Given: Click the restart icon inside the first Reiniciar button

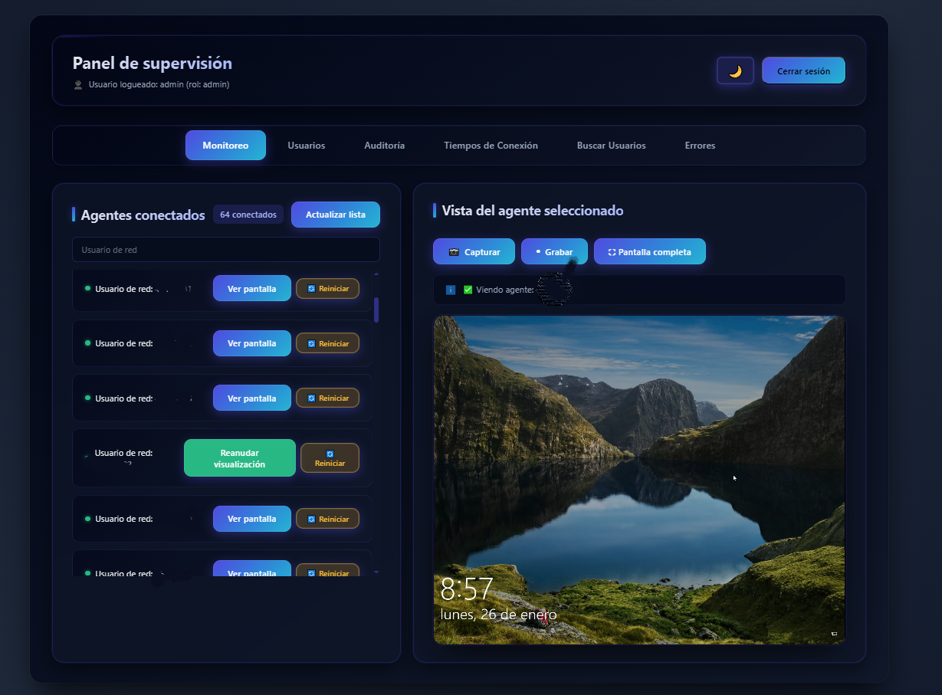Looking at the screenshot, I should (311, 288).
